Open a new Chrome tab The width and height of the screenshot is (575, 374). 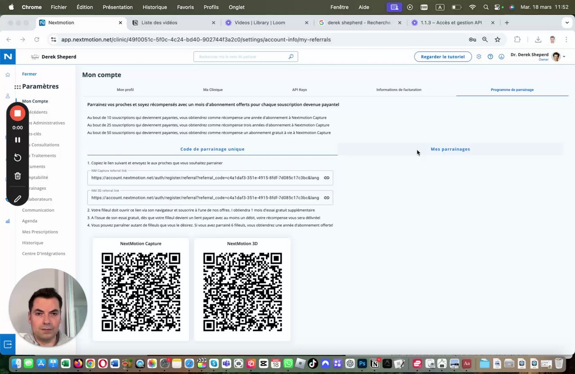[x=507, y=22]
